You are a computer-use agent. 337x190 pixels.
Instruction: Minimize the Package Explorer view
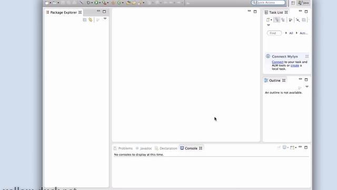click(x=98, y=11)
